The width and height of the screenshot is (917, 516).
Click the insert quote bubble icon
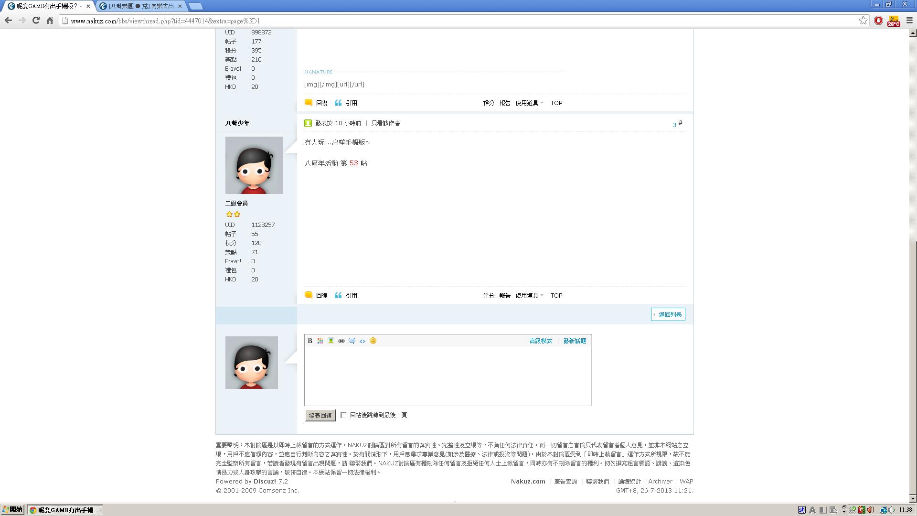pos(352,341)
